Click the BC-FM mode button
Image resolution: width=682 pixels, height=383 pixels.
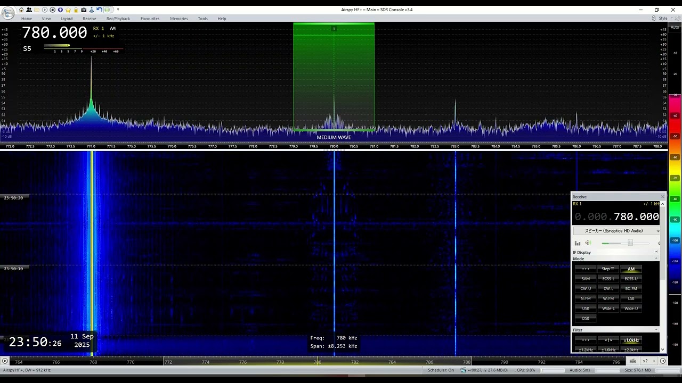631,289
